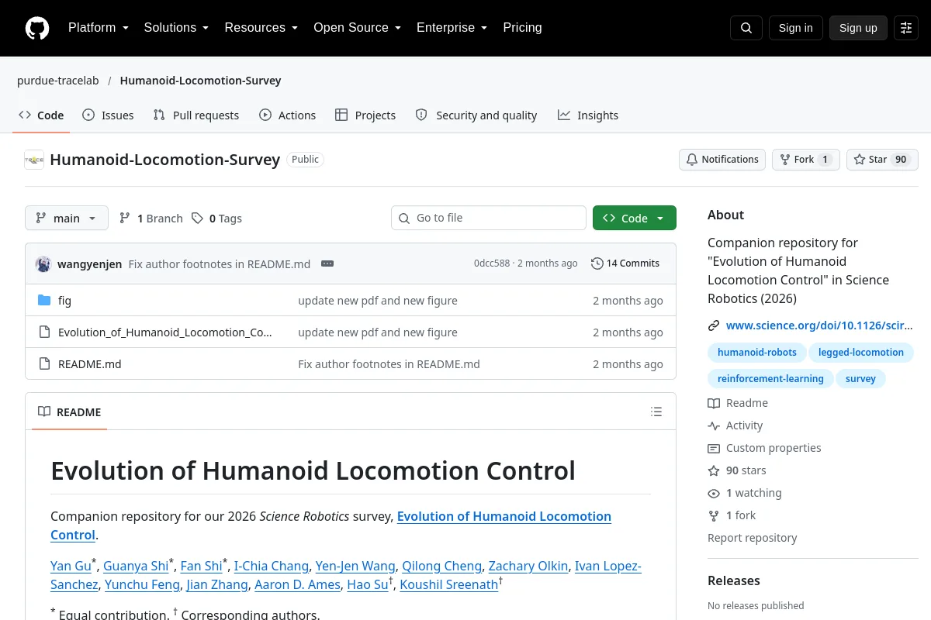
Task: Open author Koushil Sreenath's link
Action: [x=448, y=584]
